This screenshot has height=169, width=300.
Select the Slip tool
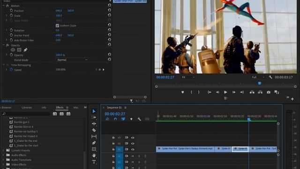click(94, 137)
